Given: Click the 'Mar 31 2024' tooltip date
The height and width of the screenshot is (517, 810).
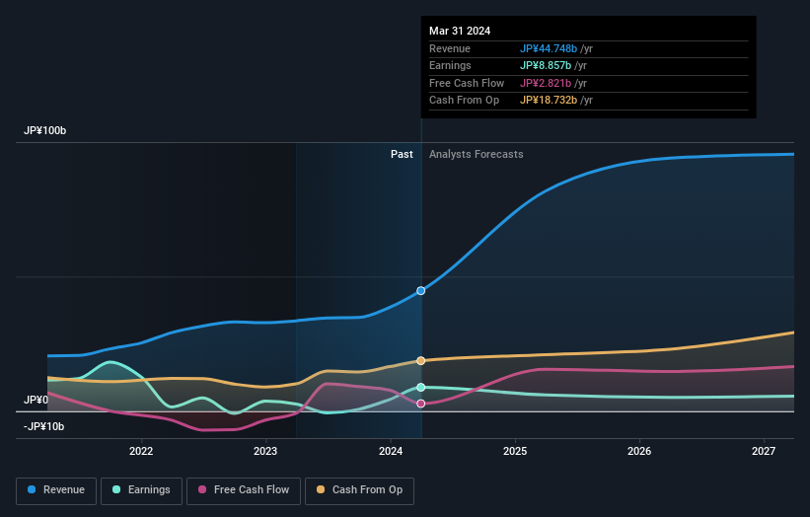Looking at the screenshot, I should 460,31.
